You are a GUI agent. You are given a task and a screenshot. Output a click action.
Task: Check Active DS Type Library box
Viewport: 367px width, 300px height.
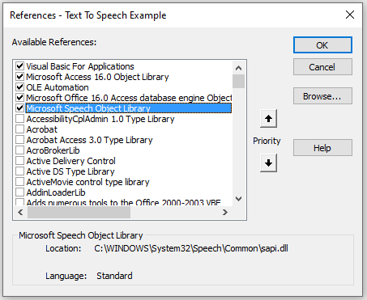click(19, 171)
